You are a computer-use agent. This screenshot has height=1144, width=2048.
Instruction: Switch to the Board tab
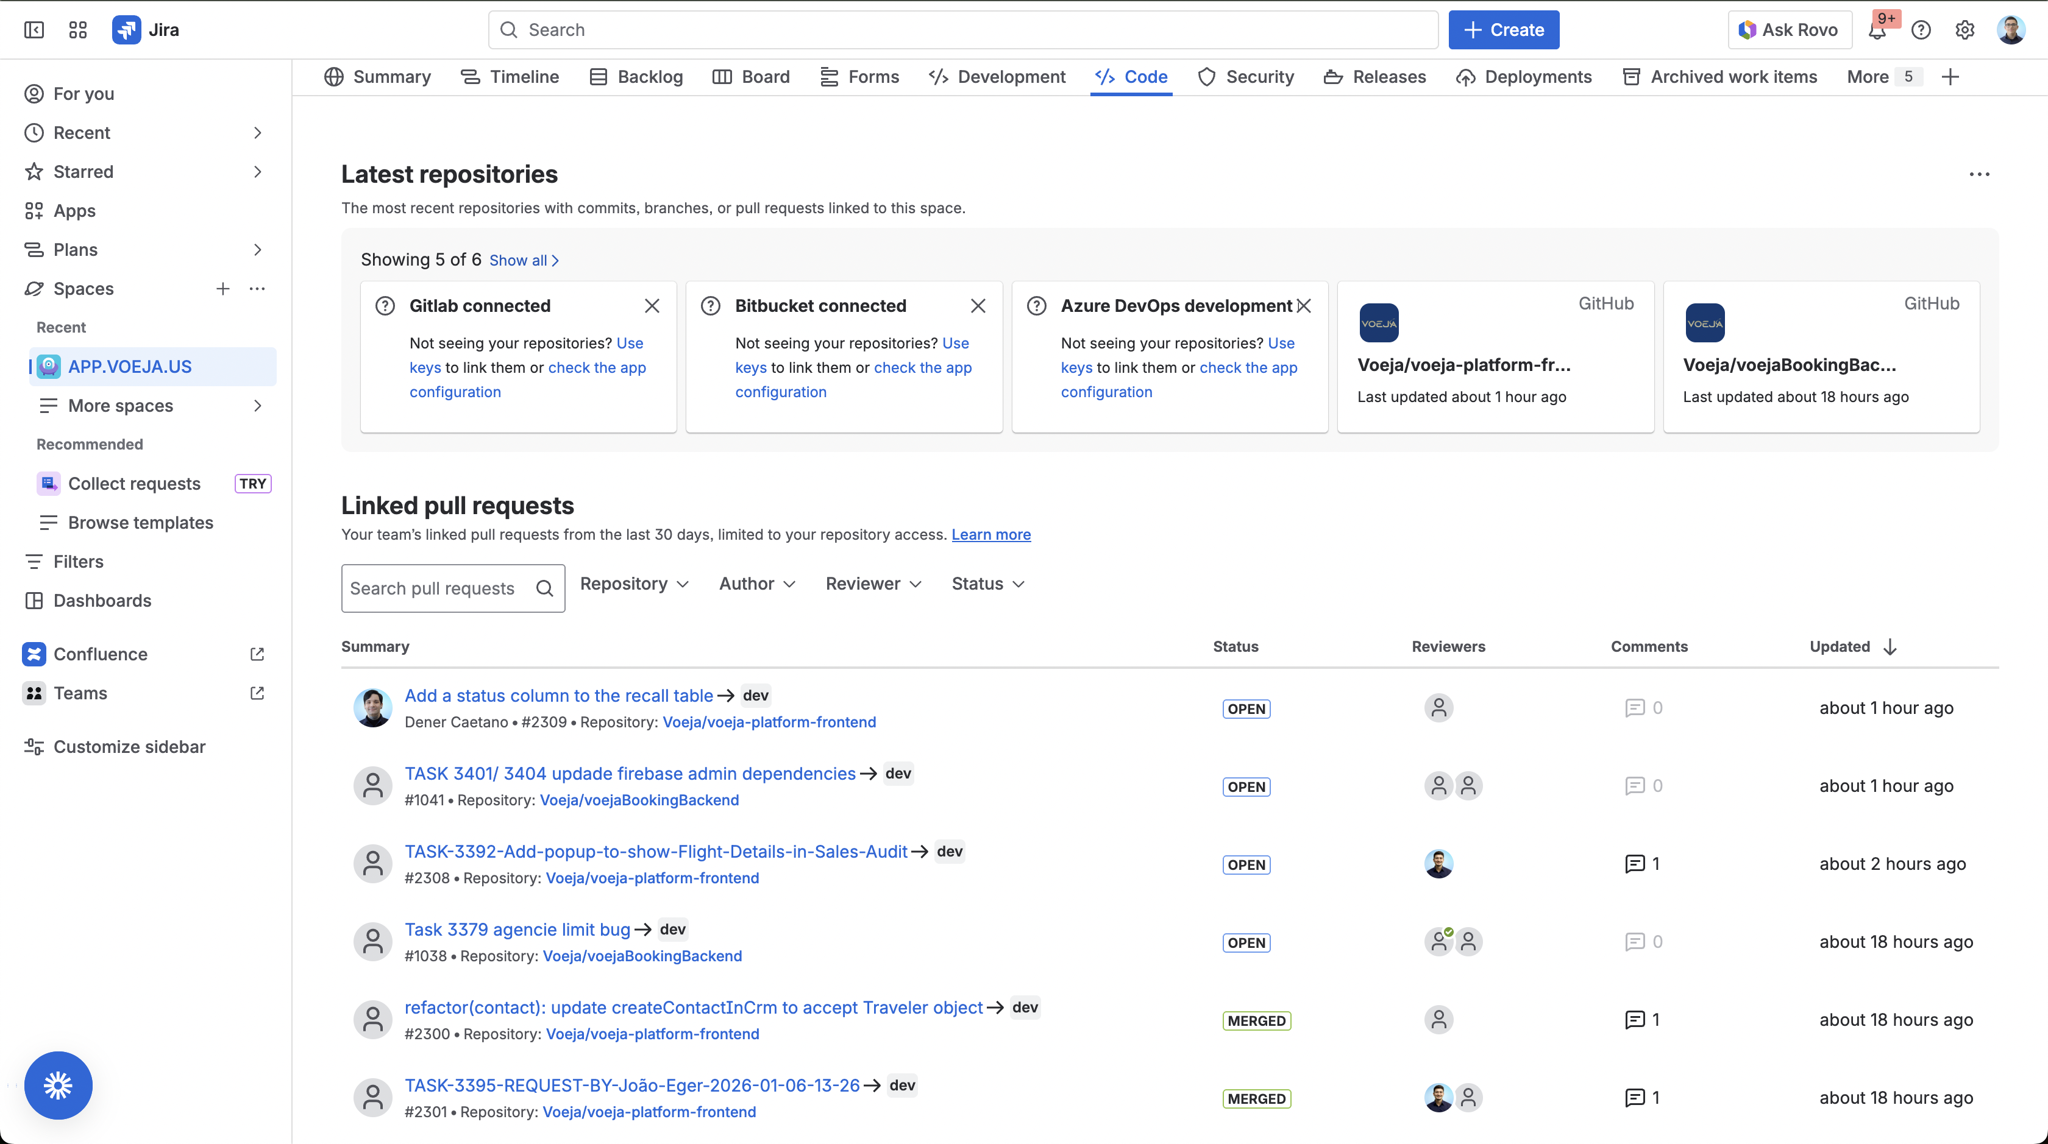tap(752, 77)
